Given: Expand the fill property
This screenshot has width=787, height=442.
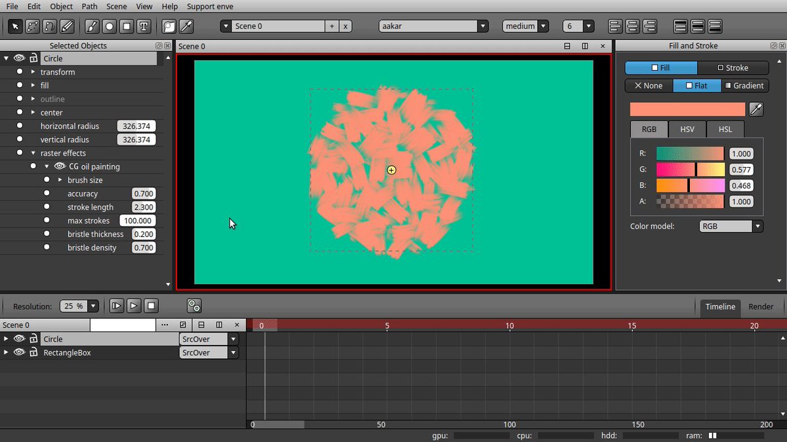Looking at the screenshot, I should point(33,85).
